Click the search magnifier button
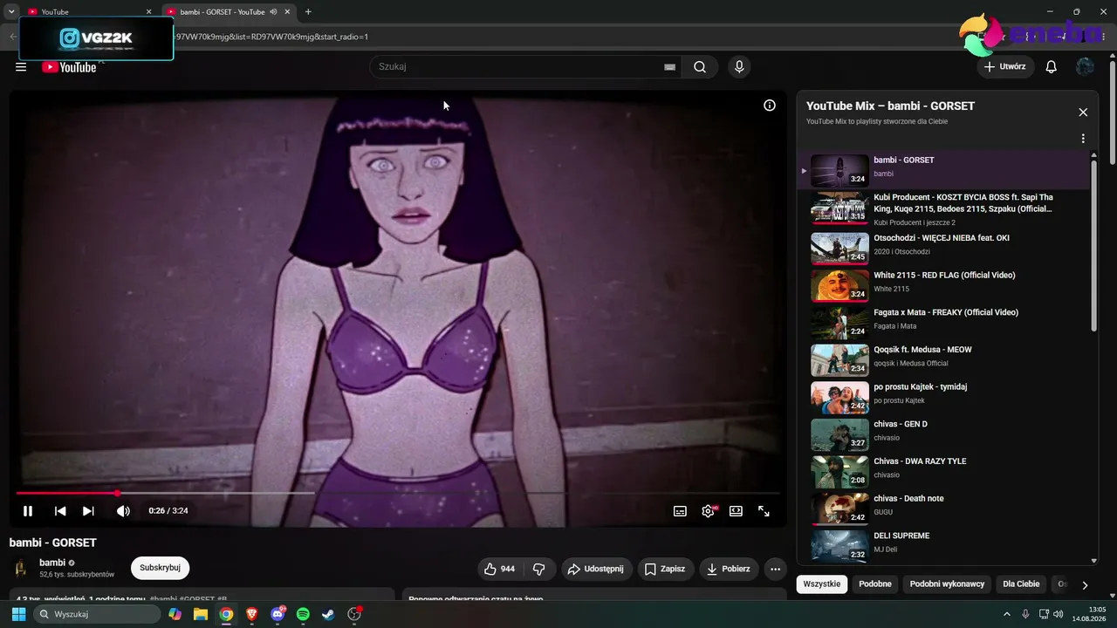Image resolution: width=1117 pixels, height=628 pixels. click(x=700, y=67)
